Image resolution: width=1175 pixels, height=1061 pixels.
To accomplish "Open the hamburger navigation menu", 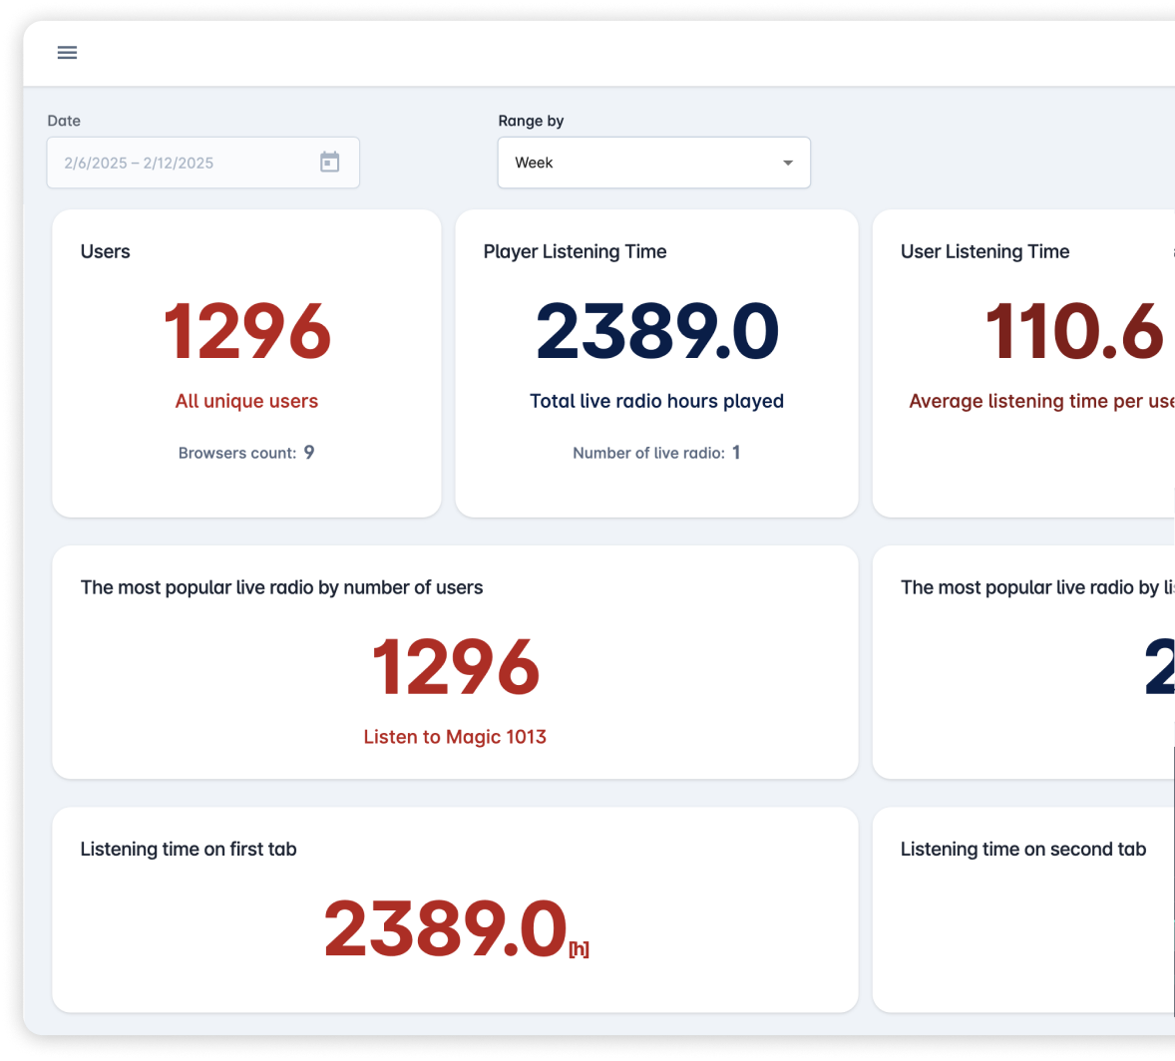I will point(67,53).
